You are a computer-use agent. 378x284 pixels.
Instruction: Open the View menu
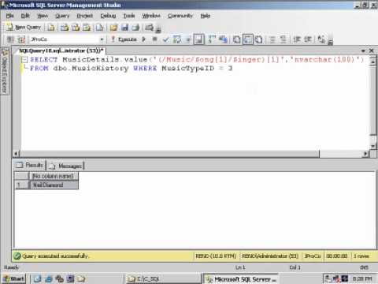pyautogui.click(x=43, y=16)
